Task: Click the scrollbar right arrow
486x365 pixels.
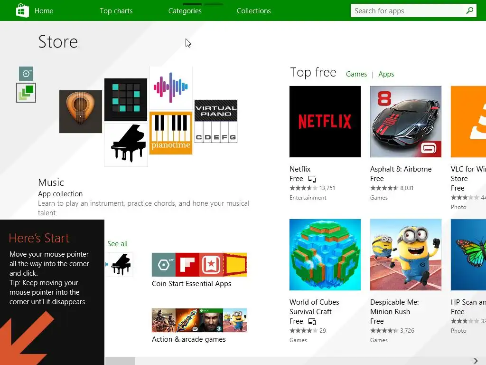Action: point(476,361)
